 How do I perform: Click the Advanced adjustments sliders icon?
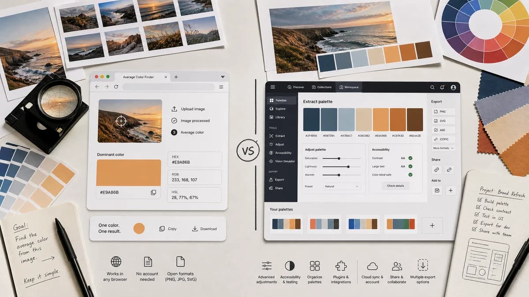pos(266,266)
